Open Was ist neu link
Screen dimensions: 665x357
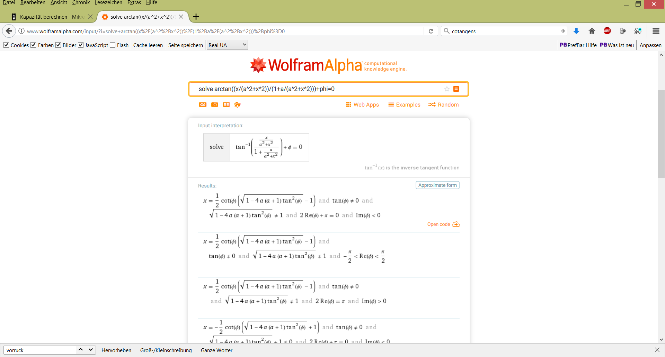[617, 45]
